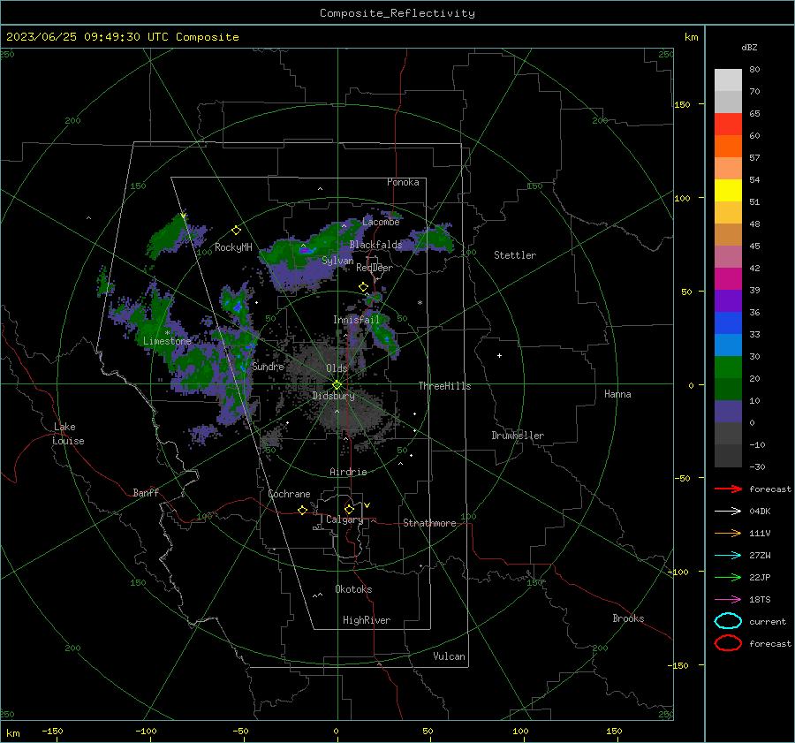795x743 pixels.
Task: Click the cyan current ellipse legend icon
Action: coord(728,621)
